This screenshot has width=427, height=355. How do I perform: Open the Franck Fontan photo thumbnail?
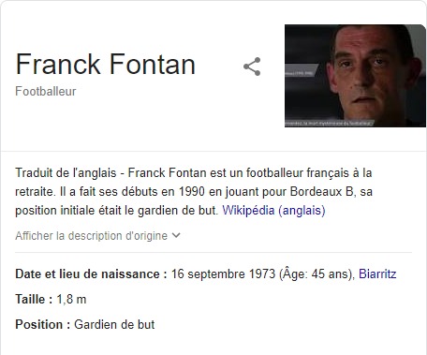click(355, 76)
